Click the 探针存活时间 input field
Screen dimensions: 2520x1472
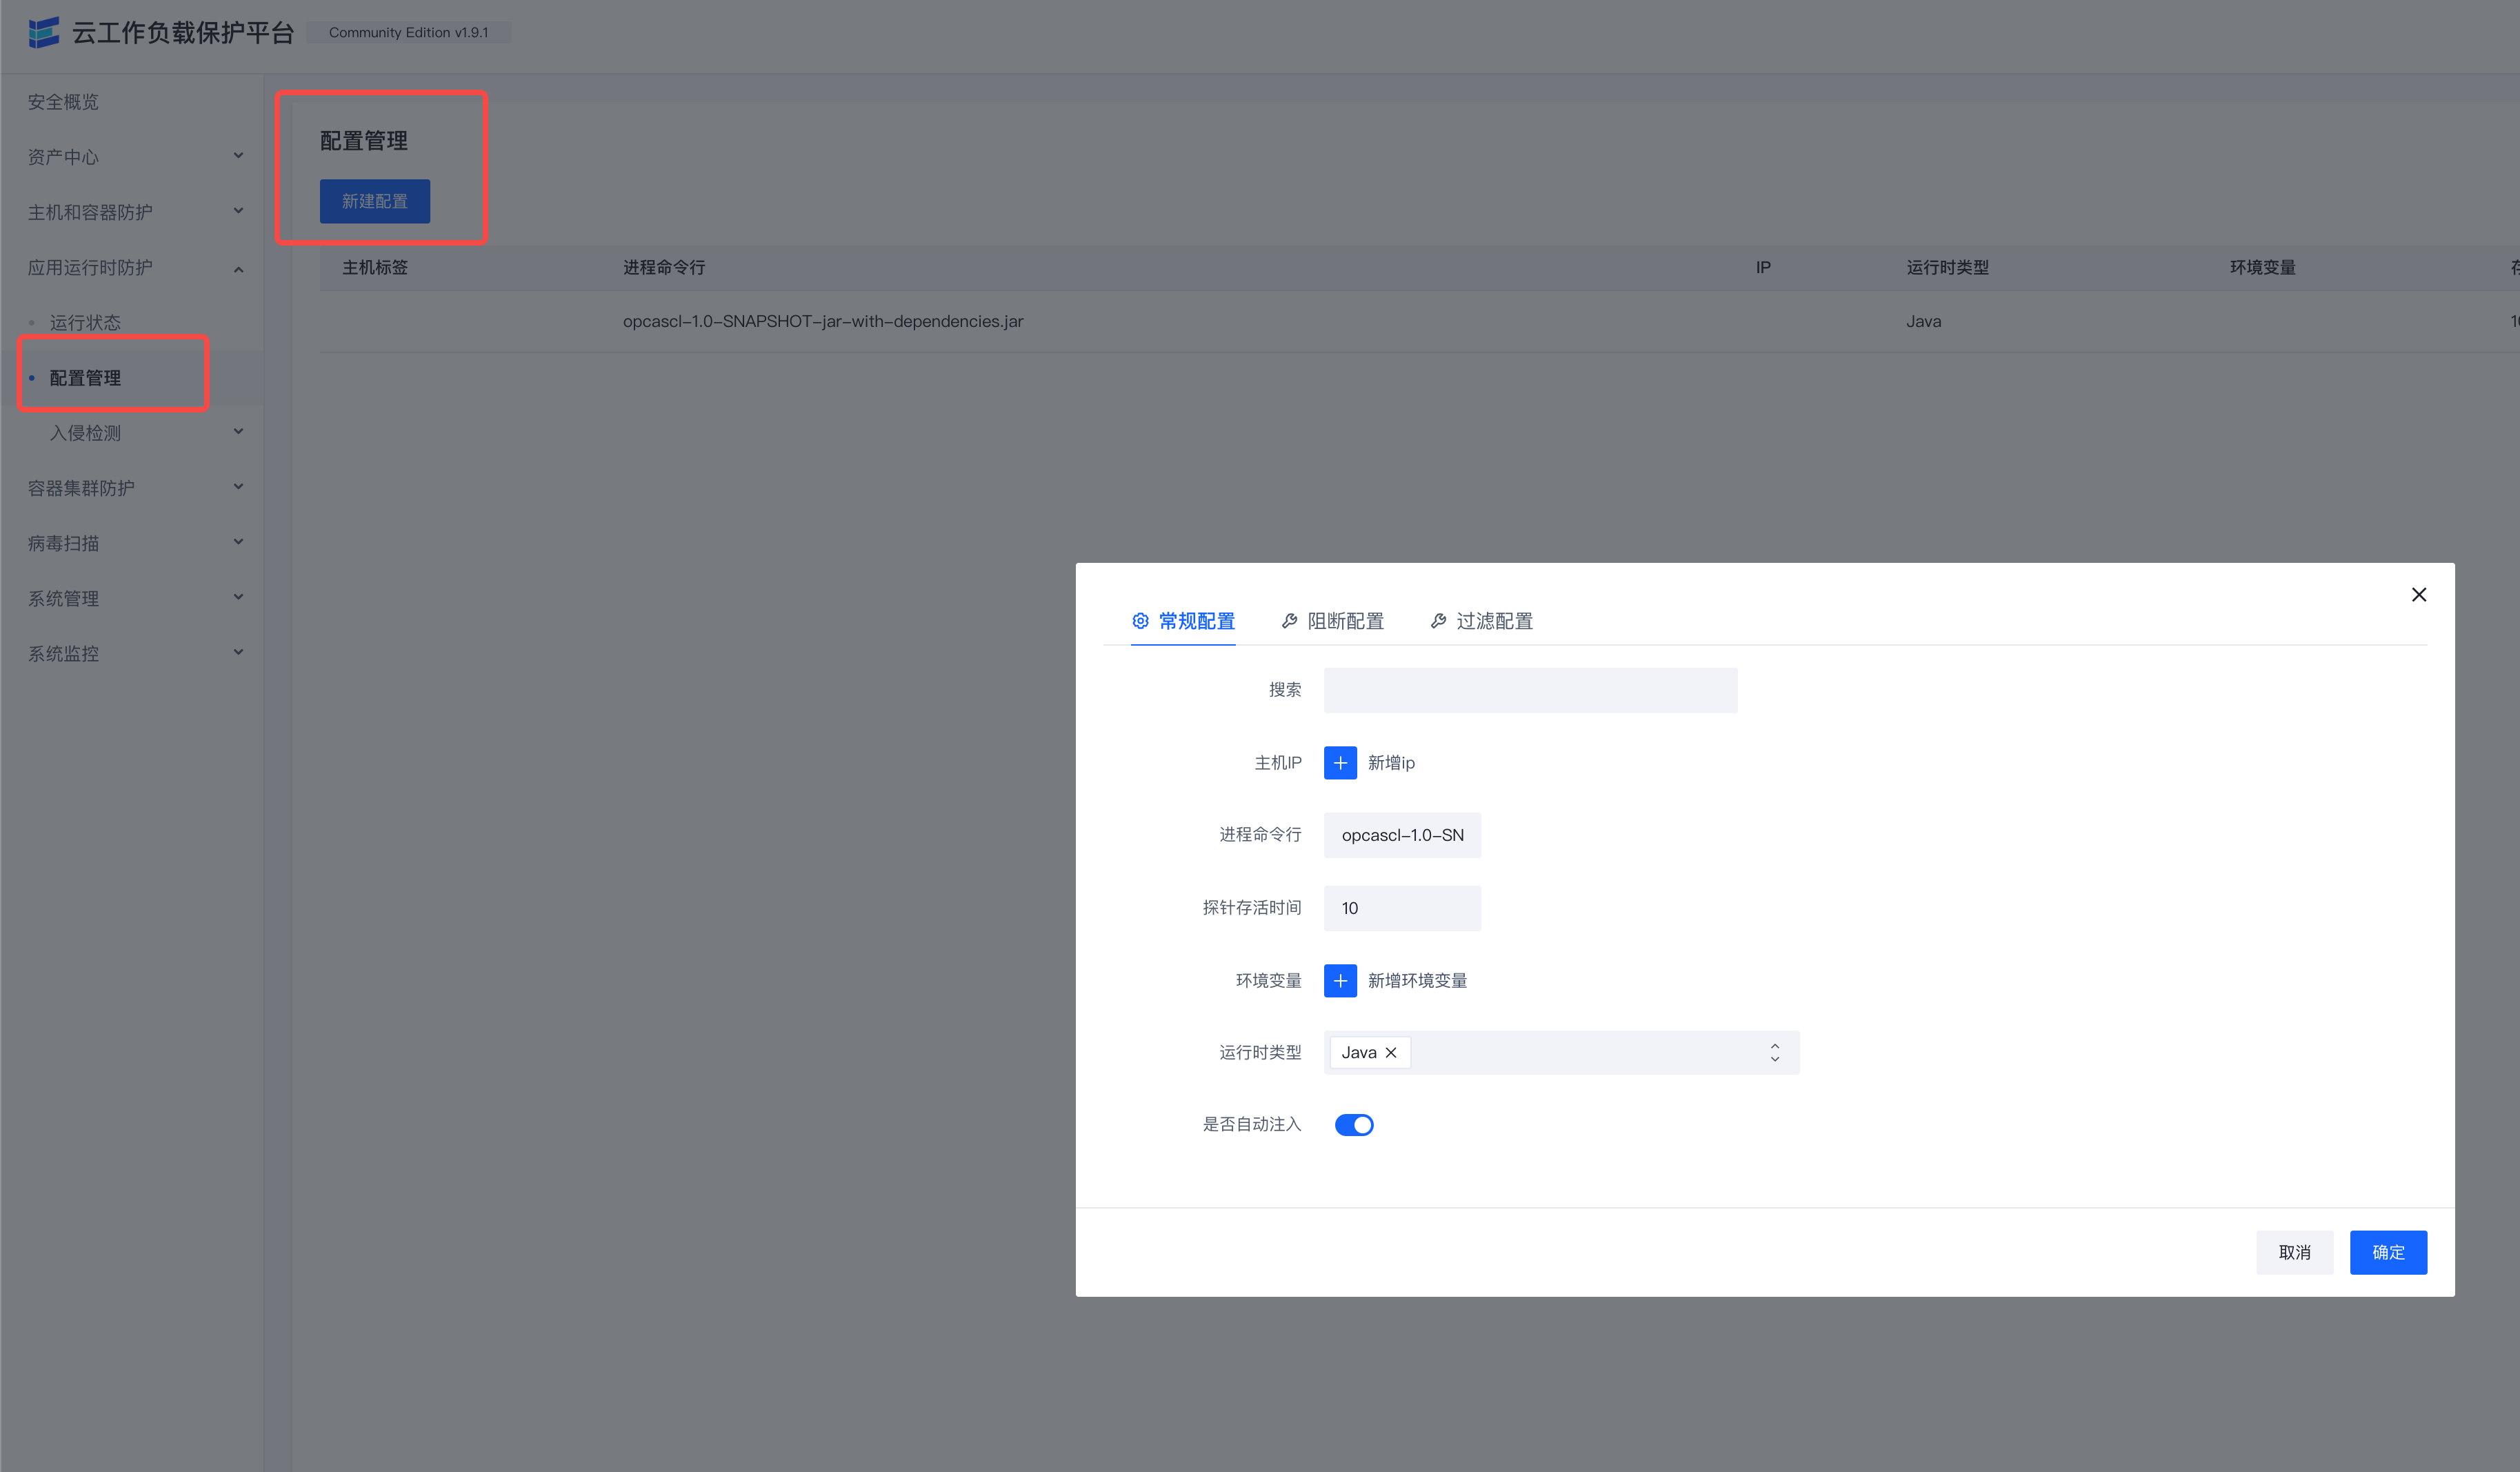(1402, 908)
